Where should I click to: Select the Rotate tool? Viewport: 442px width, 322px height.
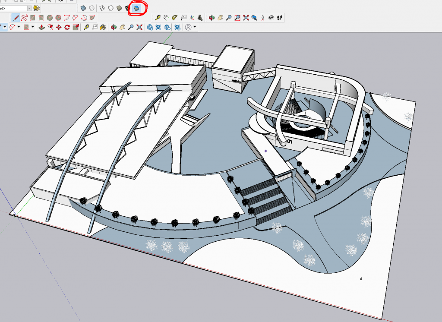(x=66, y=27)
